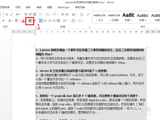Open the 页面布局 ribbon tab
This screenshot has width=160, height=120.
coord(5,7)
